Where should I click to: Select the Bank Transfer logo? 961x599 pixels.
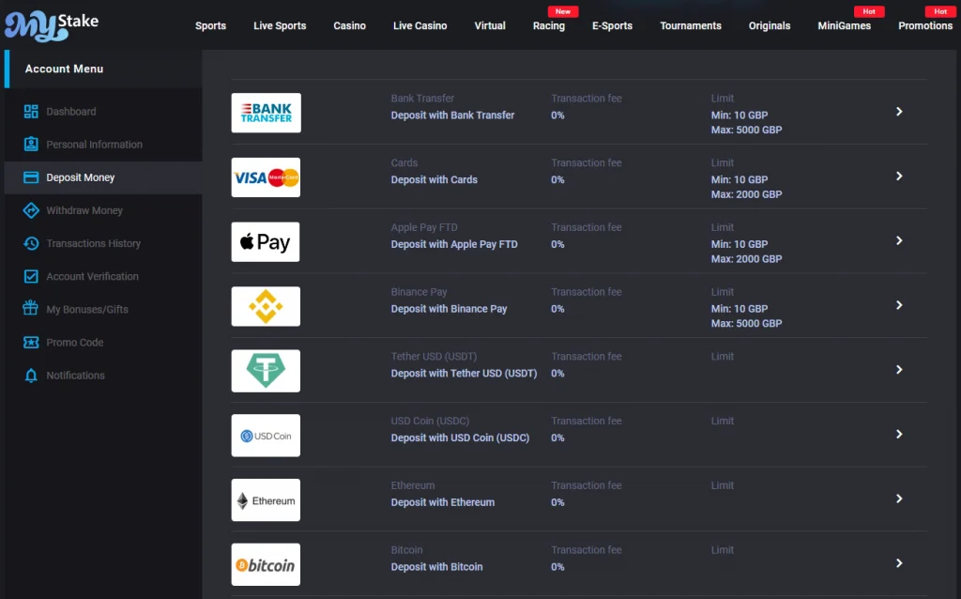click(x=266, y=113)
